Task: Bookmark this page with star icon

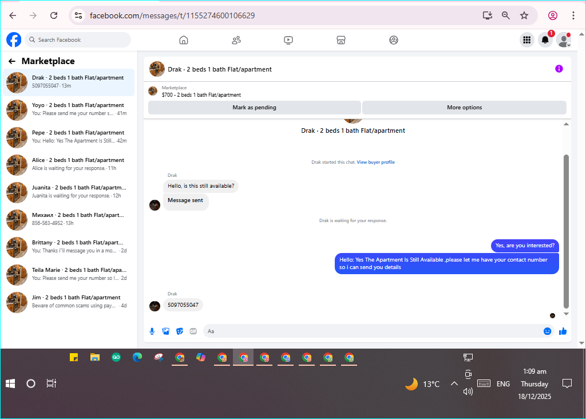Action: [x=524, y=15]
